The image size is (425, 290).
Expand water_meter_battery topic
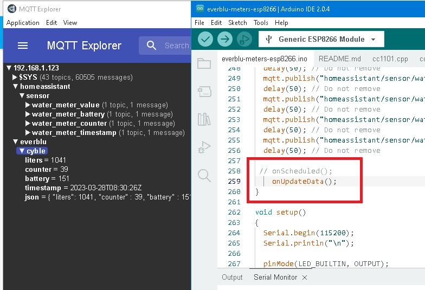28,114
